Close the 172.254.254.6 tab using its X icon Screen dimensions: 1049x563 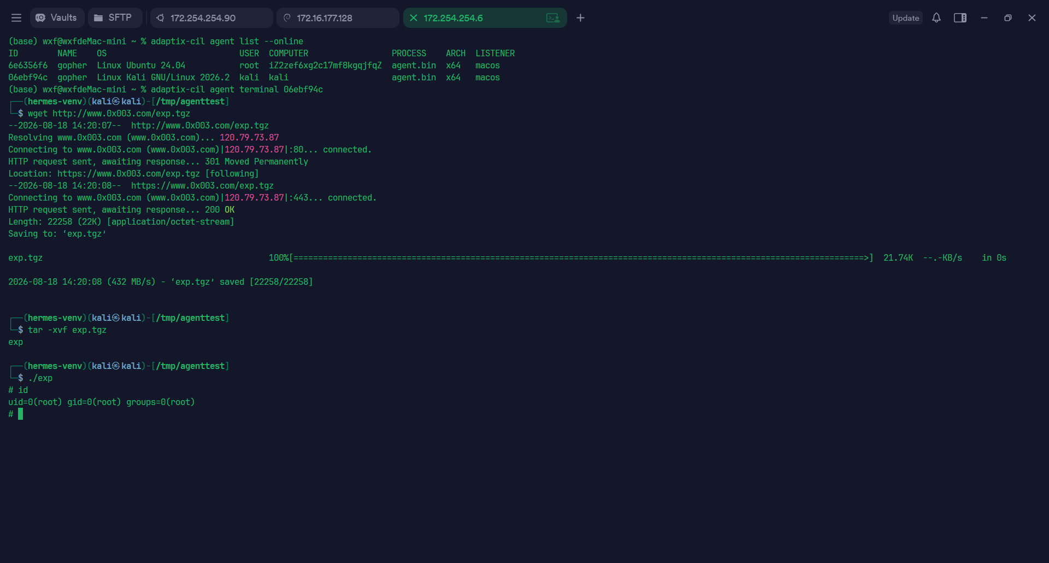[x=414, y=18]
